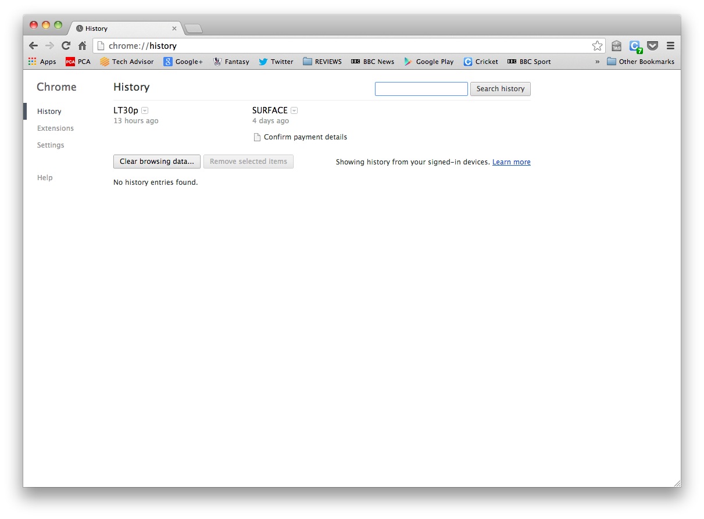Image resolution: width=704 pixels, height=519 pixels.
Task: Open the Google Play bookmark
Action: tap(429, 62)
